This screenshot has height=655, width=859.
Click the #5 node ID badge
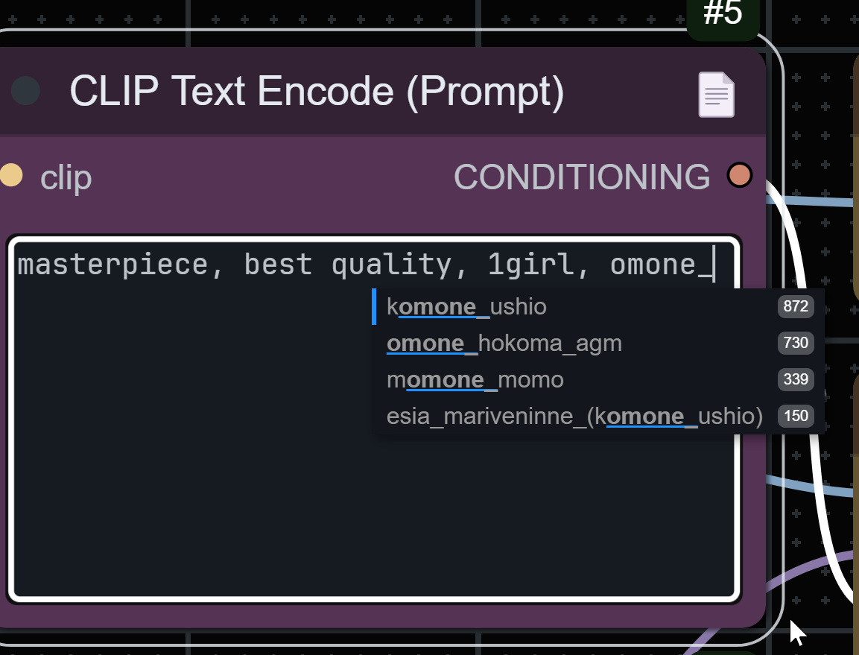(x=722, y=15)
